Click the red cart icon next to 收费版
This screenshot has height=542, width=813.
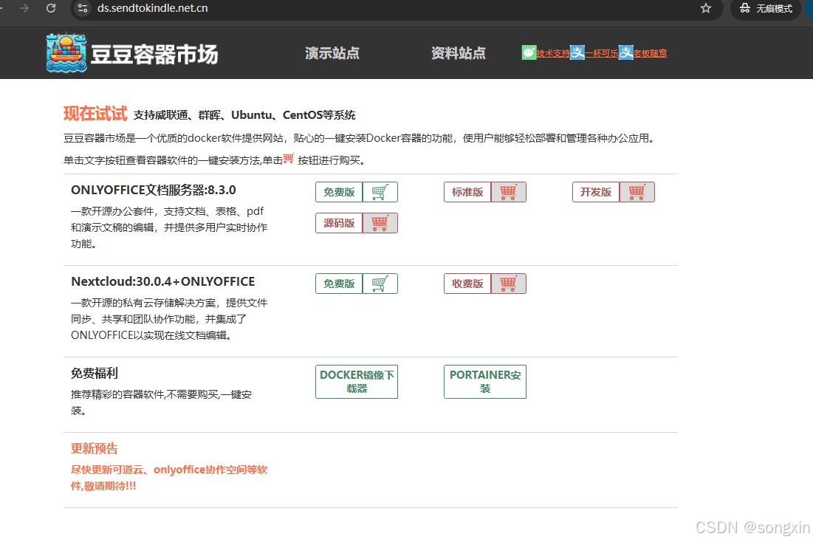pyautogui.click(x=508, y=284)
